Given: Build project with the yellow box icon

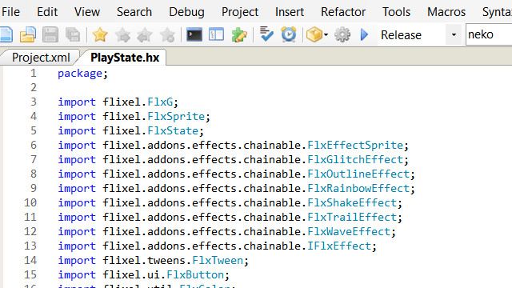Looking at the screenshot, I should click(x=314, y=34).
